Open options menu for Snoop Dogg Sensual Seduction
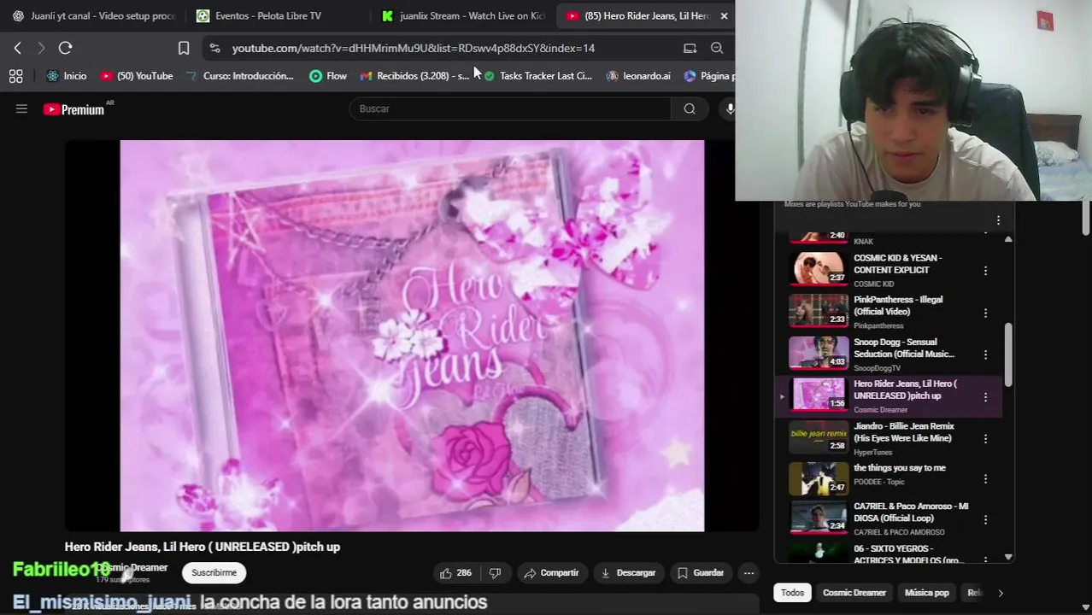 coord(985,354)
